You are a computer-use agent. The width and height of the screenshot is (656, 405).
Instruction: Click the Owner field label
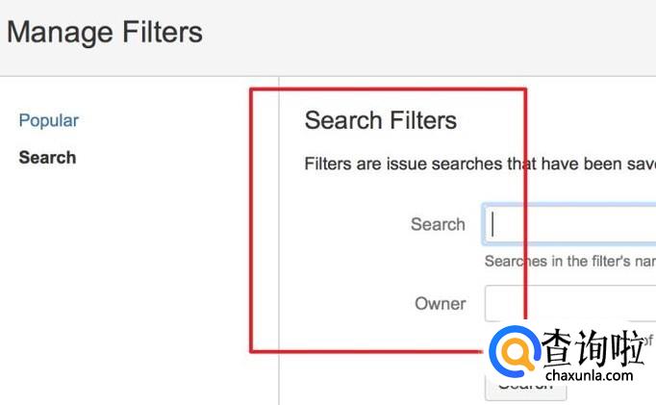coord(441,303)
